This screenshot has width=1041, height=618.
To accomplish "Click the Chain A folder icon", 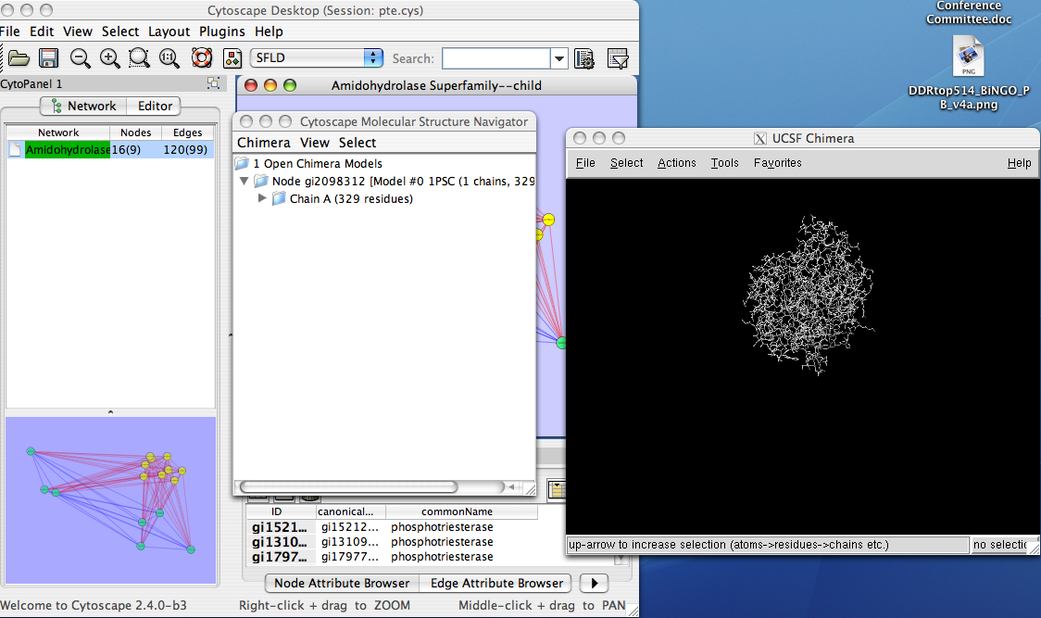I will coord(279,198).
